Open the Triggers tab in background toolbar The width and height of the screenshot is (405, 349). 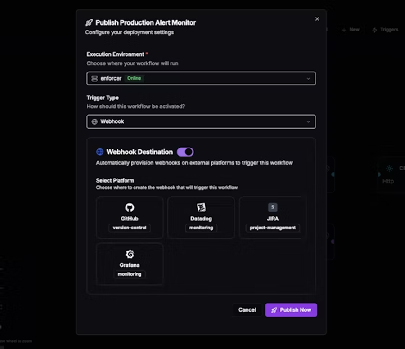point(385,30)
